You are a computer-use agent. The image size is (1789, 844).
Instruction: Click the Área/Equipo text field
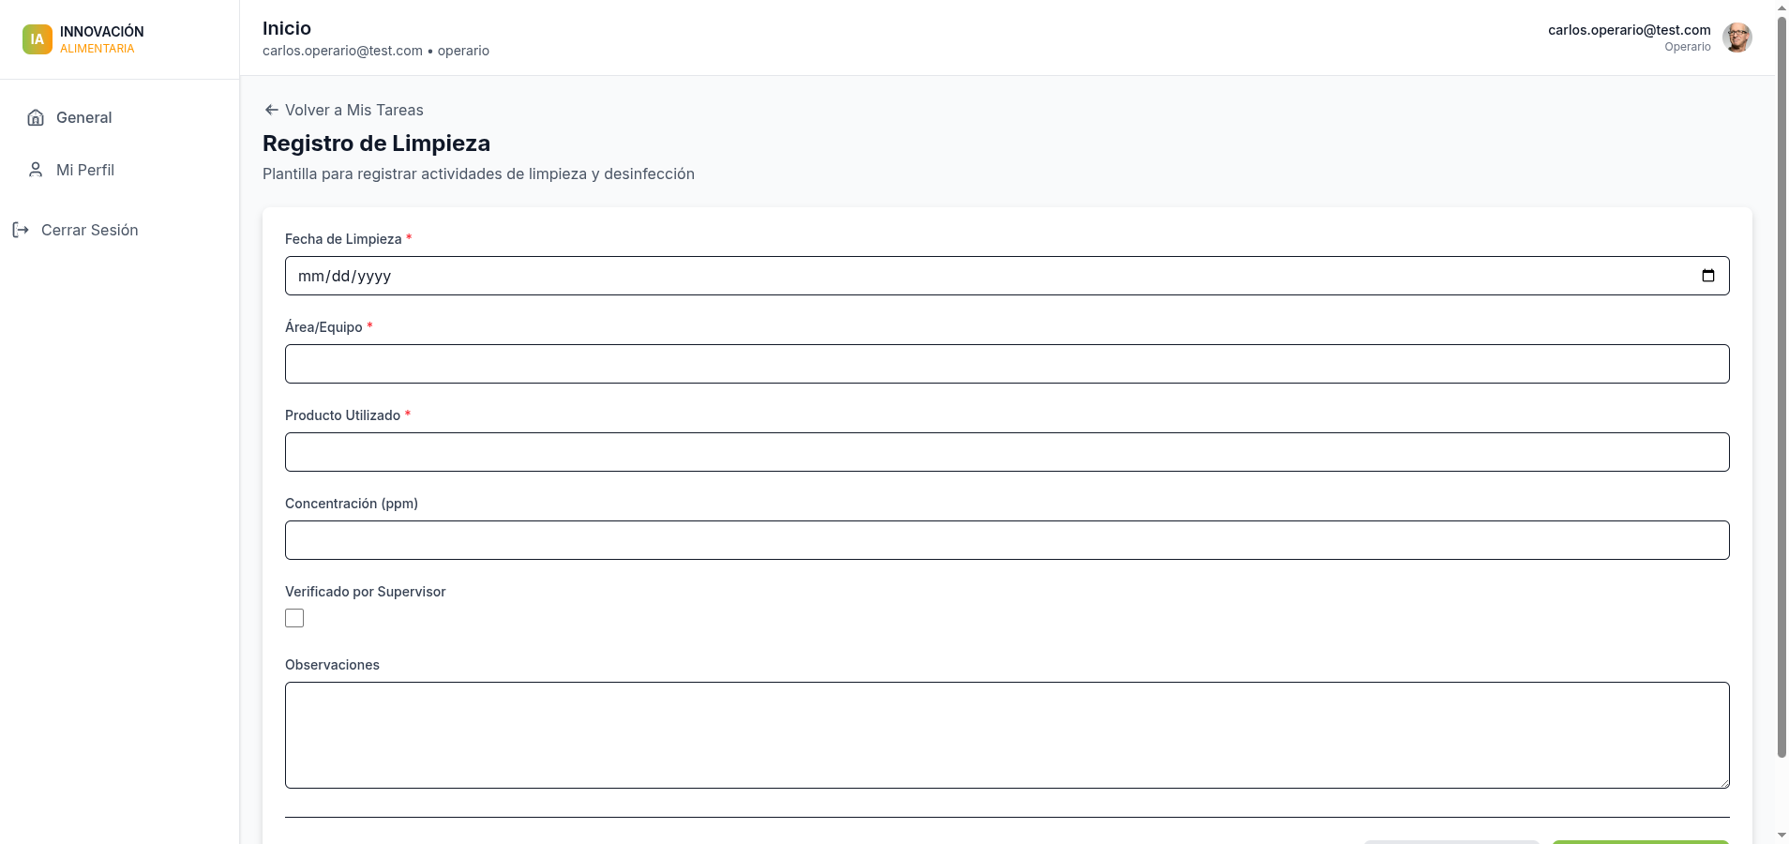1006,364
